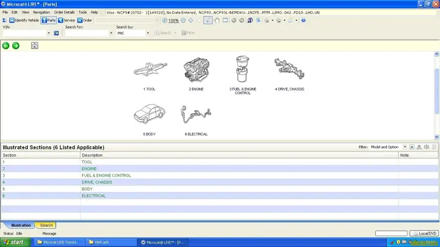Open the Order toolbar button
The height and width of the screenshot is (247, 440).
(84, 20)
